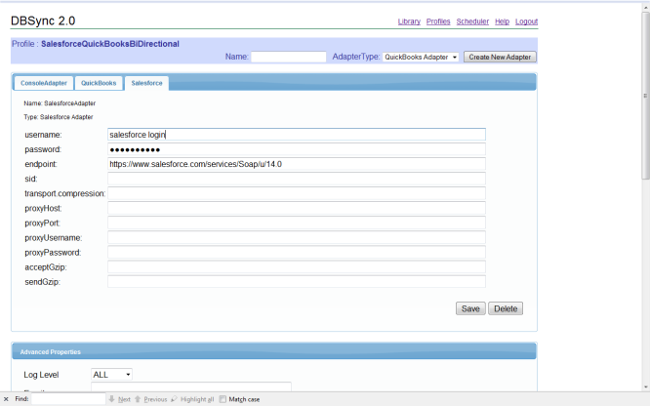This screenshot has width=650, height=406.
Task: Go to the Profiles link
Action: (438, 21)
